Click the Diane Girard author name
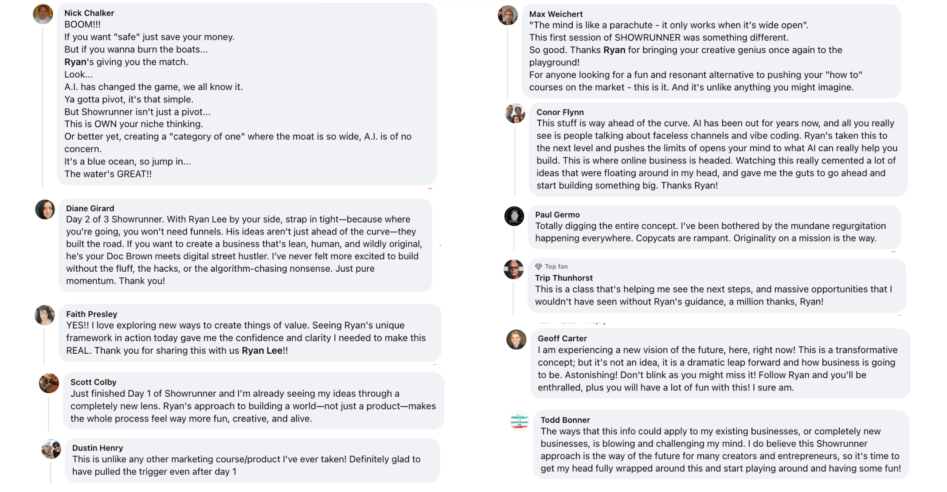 [90, 208]
